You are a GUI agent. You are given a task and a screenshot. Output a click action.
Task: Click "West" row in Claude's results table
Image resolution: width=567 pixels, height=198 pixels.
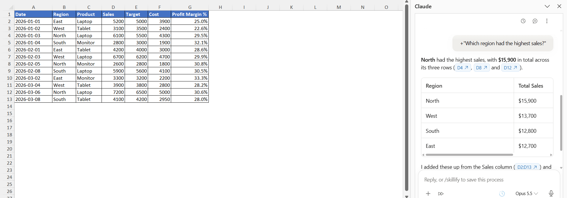coord(487,116)
